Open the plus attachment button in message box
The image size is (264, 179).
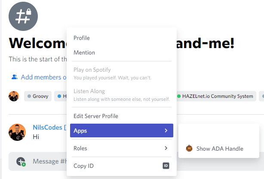tap(21, 161)
